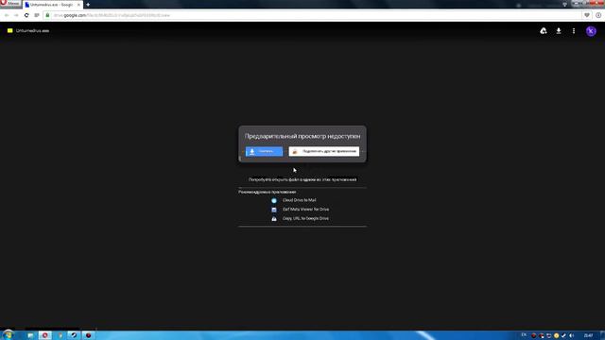605x340 pixels.
Task: Open a new browser tab
Action: tap(88, 5)
